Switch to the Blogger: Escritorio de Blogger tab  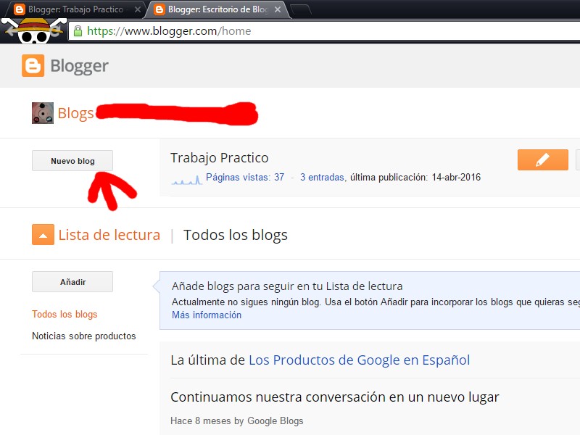(x=217, y=9)
